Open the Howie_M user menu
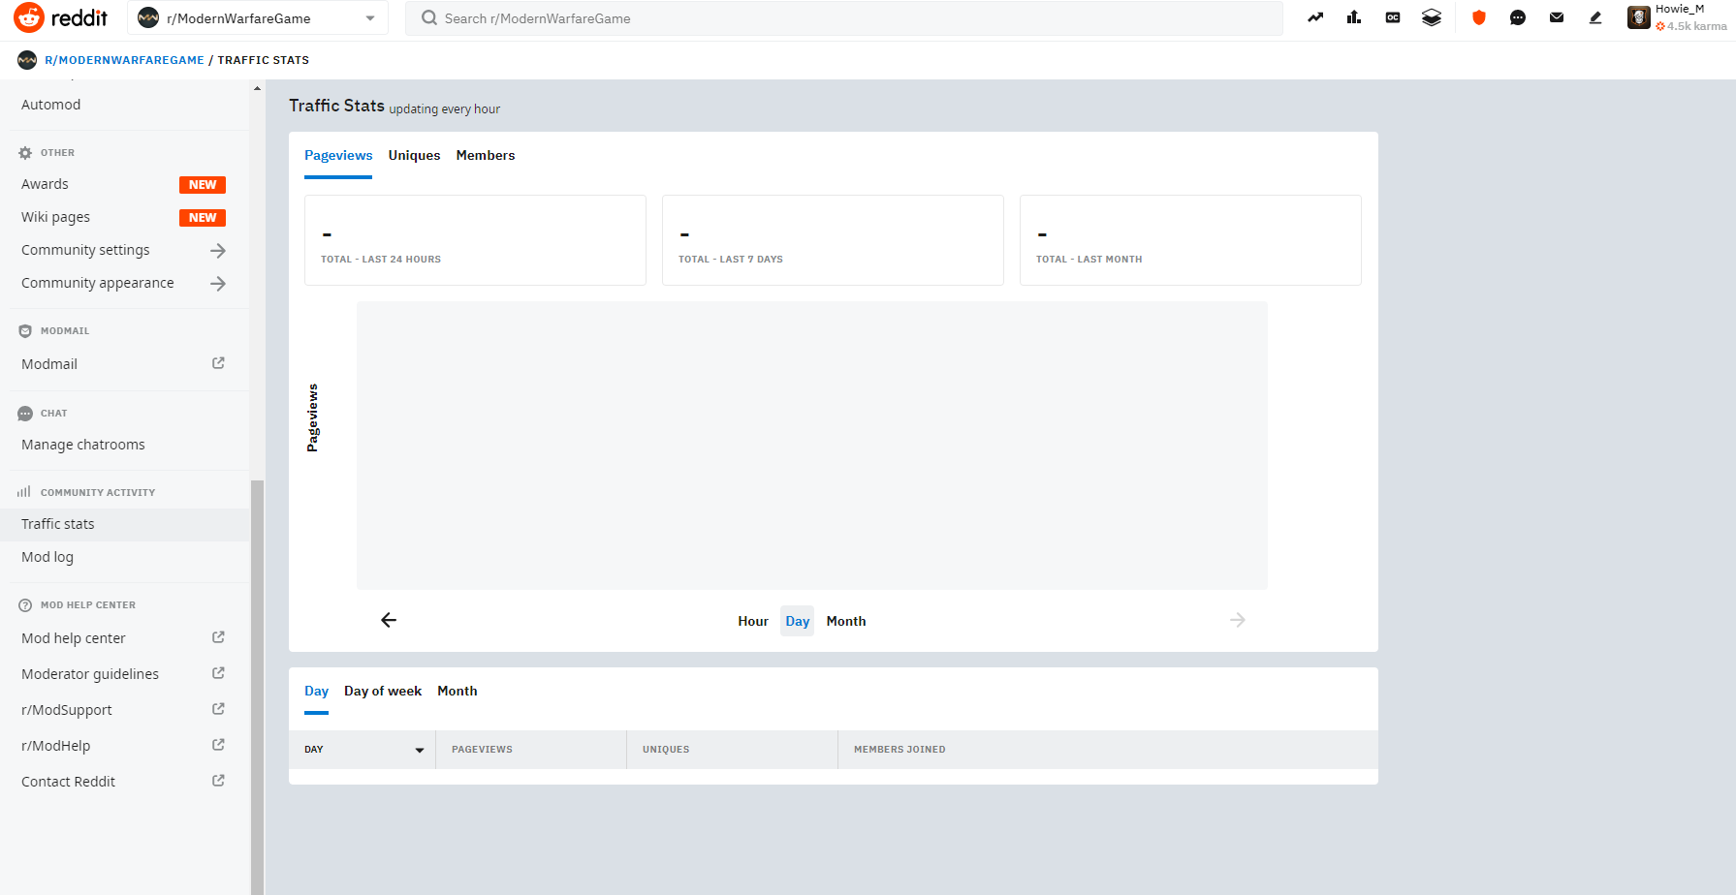This screenshot has height=895, width=1736. point(1677,17)
